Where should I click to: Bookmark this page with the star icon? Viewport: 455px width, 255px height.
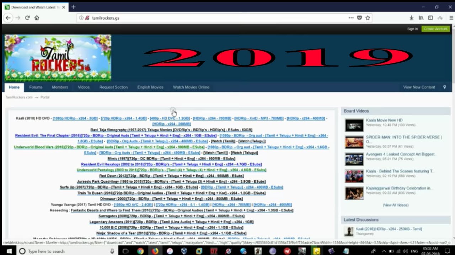coord(368,18)
